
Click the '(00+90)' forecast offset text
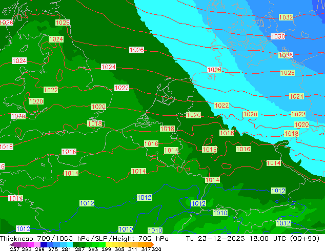click(304, 239)
